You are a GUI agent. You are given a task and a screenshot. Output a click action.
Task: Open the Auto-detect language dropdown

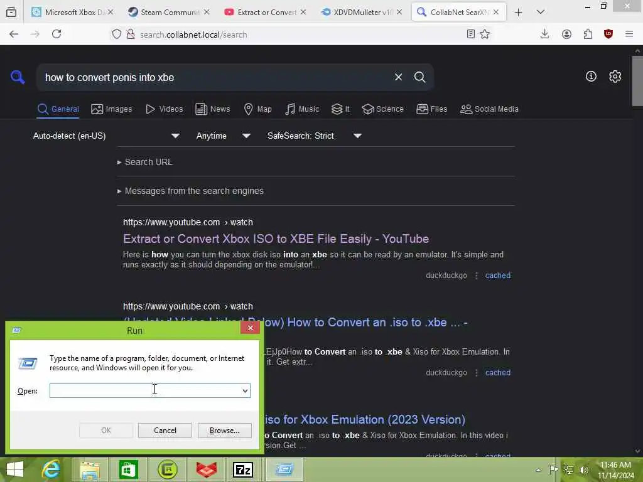pyautogui.click(x=106, y=136)
